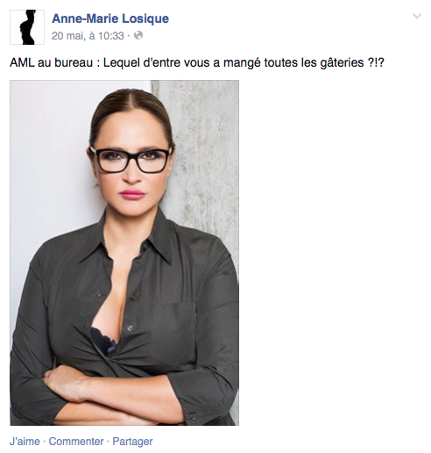431x453 pixels.
Task: Click the globe public audience icon
Action: pyautogui.click(x=138, y=35)
